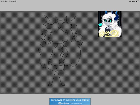Viewport: 140px width, 105px height.
Task: Tap the Wi-Fi icon in status bar
Action: coord(130,1)
